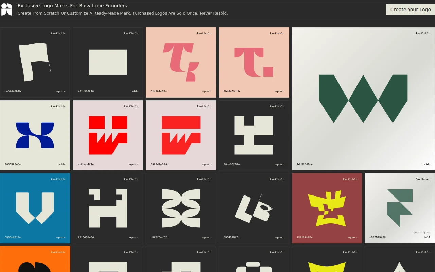Click the square label on dc2dce4f1a card
This screenshot has width=435, height=272.
pos(134,164)
